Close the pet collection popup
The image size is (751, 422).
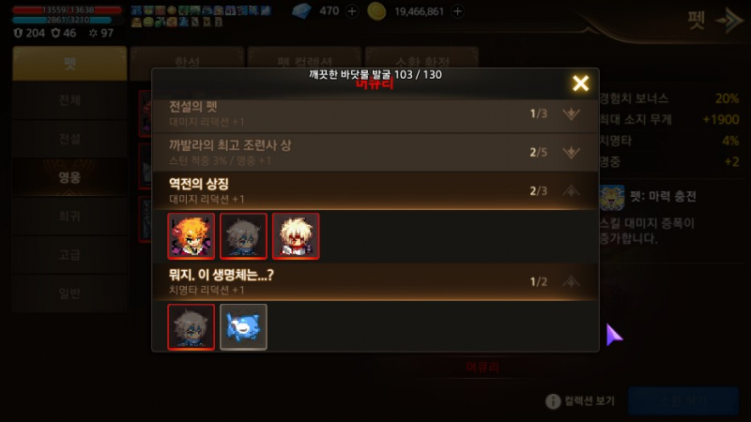580,83
